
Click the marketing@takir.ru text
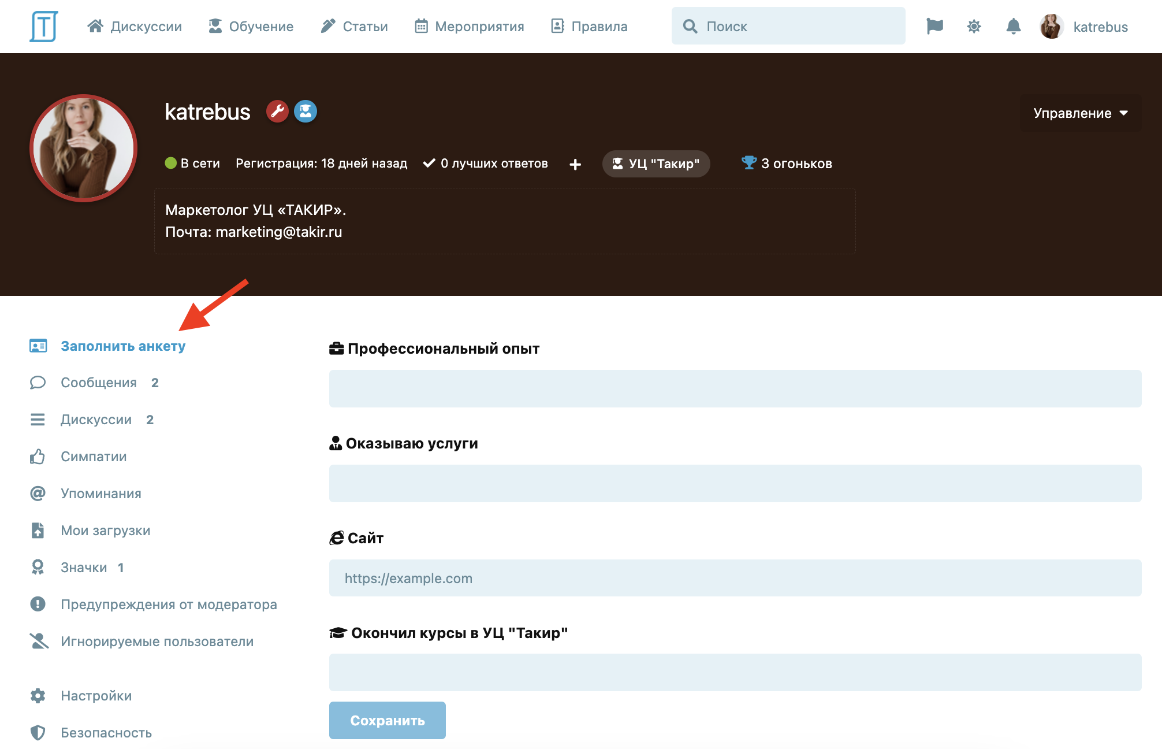[x=278, y=232]
